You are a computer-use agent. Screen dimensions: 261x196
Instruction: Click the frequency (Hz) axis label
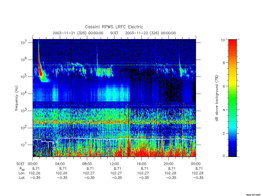point(17,98)
